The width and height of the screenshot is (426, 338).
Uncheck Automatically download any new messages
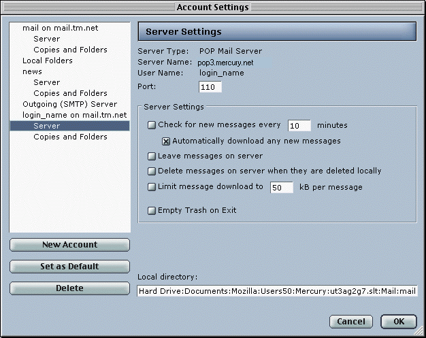click(x=165, y=141)
